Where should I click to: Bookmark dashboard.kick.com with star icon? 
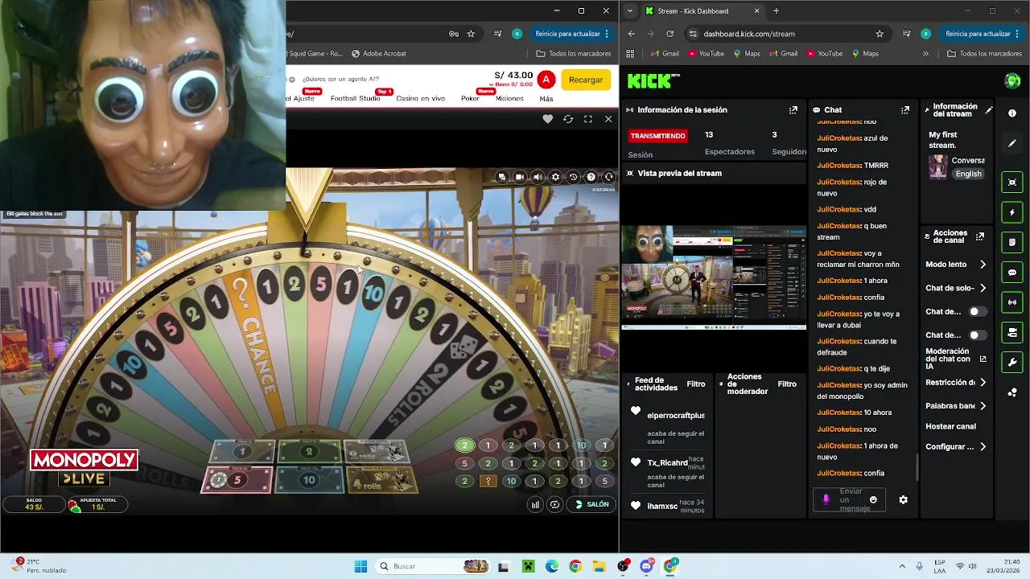pyautogui.click(x=880, y=34)
